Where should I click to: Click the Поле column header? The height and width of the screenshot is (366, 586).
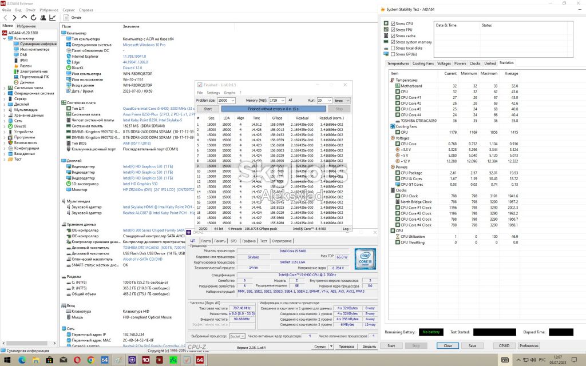pos(66,26)
